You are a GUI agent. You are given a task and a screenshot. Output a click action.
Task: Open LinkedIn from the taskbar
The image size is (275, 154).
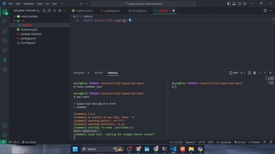click(147, 149)
